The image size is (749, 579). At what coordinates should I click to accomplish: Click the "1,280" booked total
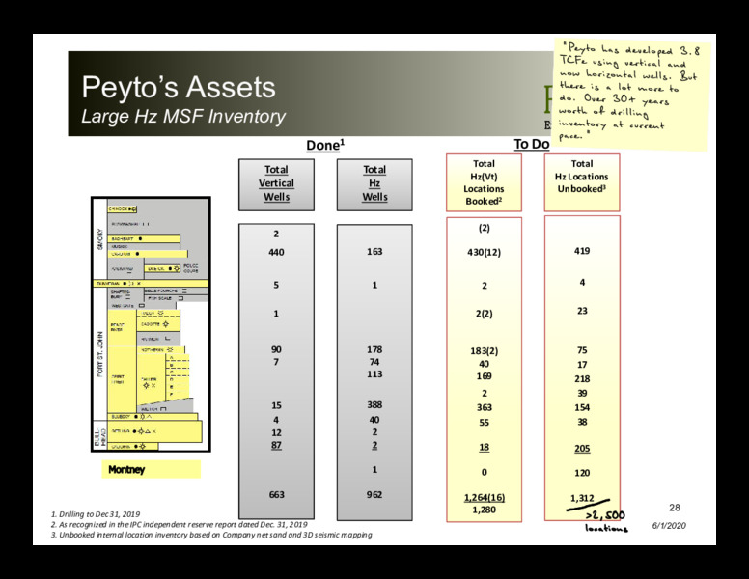click(x=484, y=510)
